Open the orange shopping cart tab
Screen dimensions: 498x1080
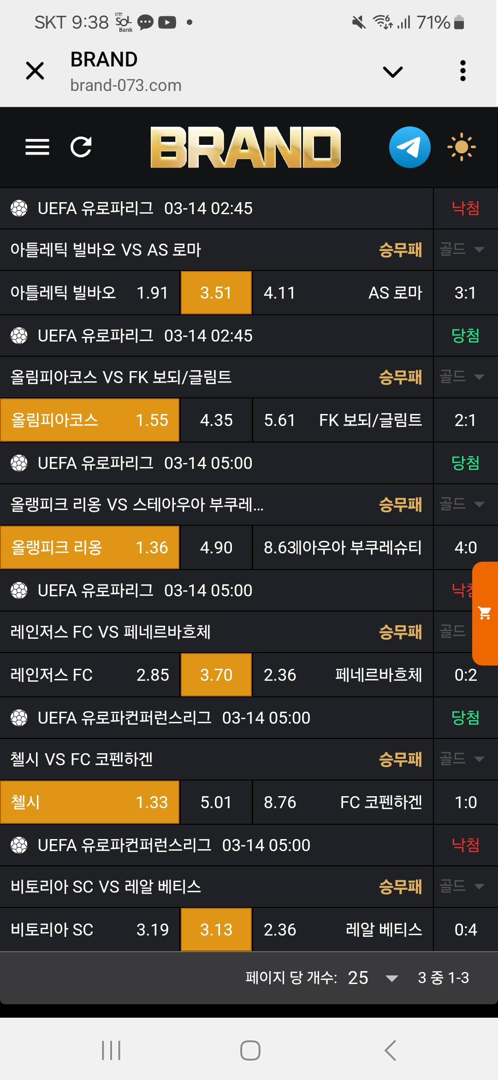pyautogui.click(x=485, y=613)
